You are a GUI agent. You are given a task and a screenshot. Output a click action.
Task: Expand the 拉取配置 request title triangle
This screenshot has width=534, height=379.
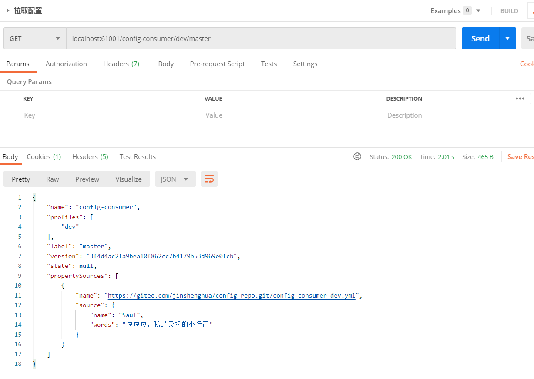point(8,10)
